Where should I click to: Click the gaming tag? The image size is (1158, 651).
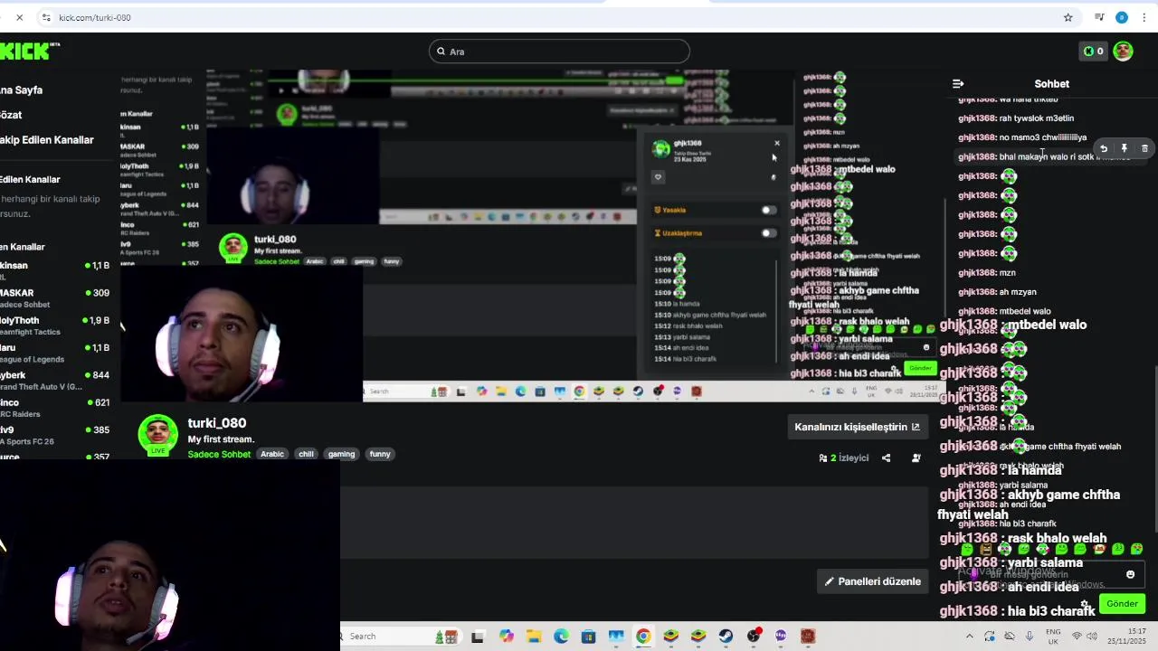(x=341, y=454)
